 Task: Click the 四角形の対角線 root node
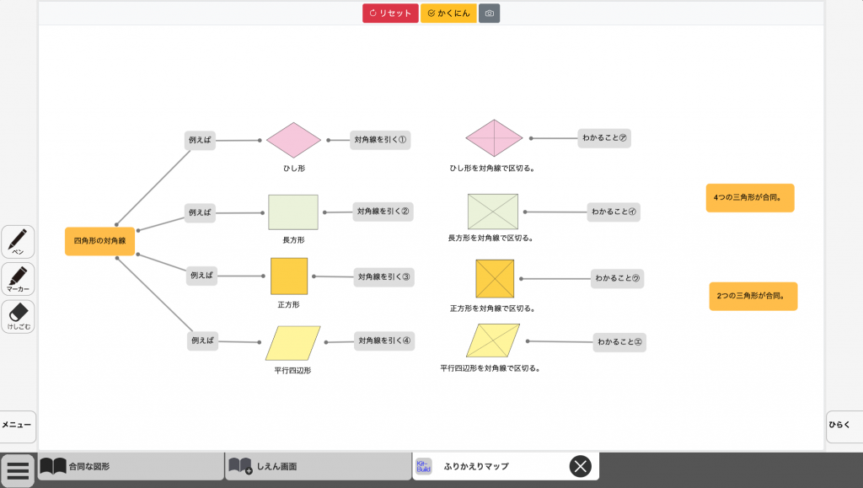coord(99,241)
